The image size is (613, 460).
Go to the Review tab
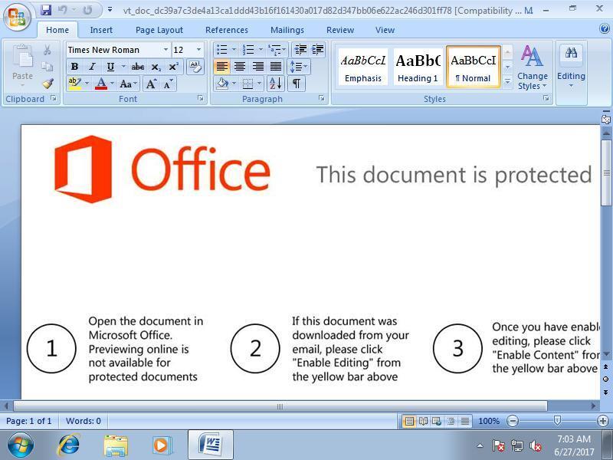coord(340,30)
